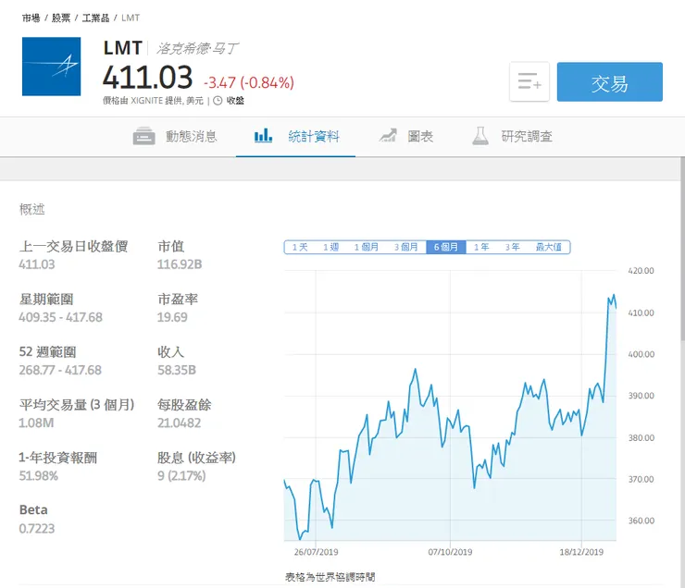Click the bar chart icon beside 統計資料
Viewport: 685px width, 588px height.
click(x=264, y=136)
